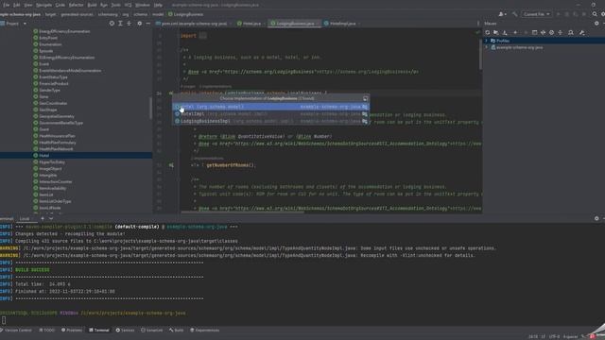The width and height of the screenshot is (605, 340).
Task: Open Project panel settings gear
Action: pos(139,24)
